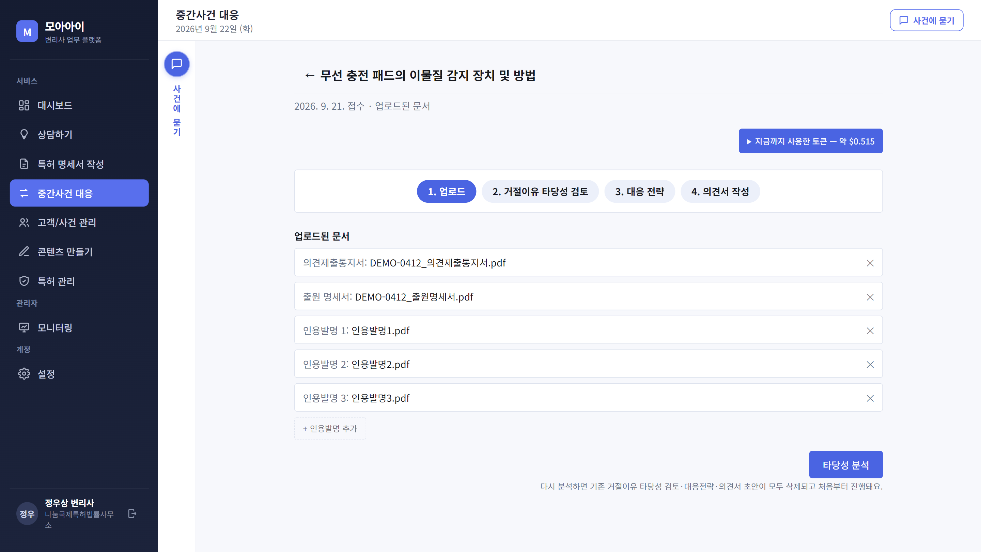Click the 정우 avatar circle
981x552 pixels.
27,514
